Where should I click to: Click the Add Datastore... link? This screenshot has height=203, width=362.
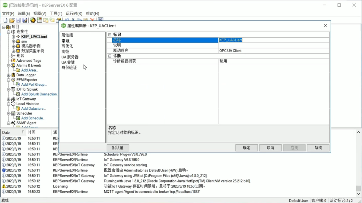click(33, 109)
